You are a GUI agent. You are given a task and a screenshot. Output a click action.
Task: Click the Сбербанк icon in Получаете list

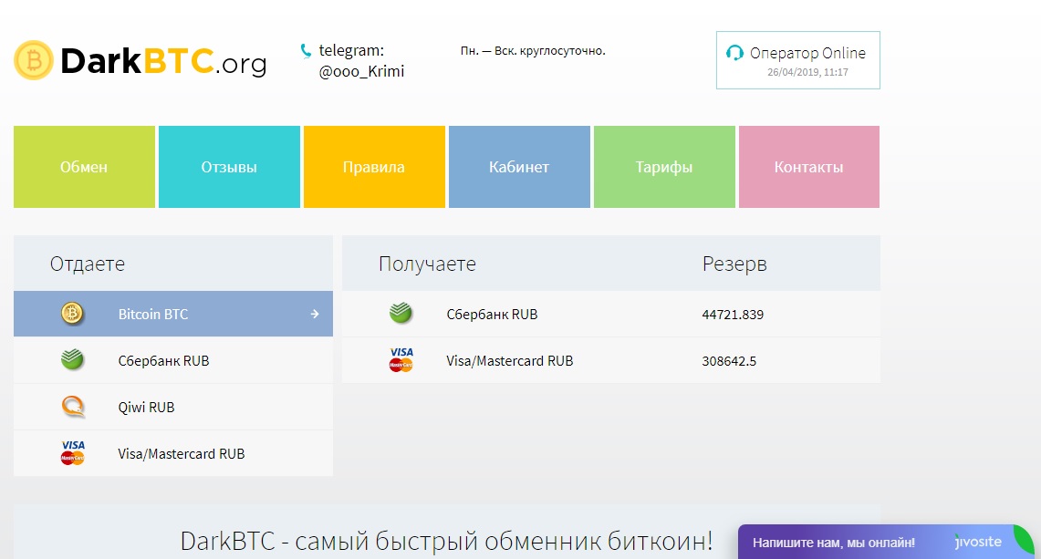coord(401,314)
